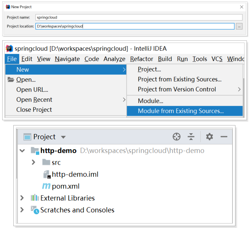This screenshot has width=251, height=228.
Task: Click the Collapse All icon in Project panel
Action: [191, 137]
